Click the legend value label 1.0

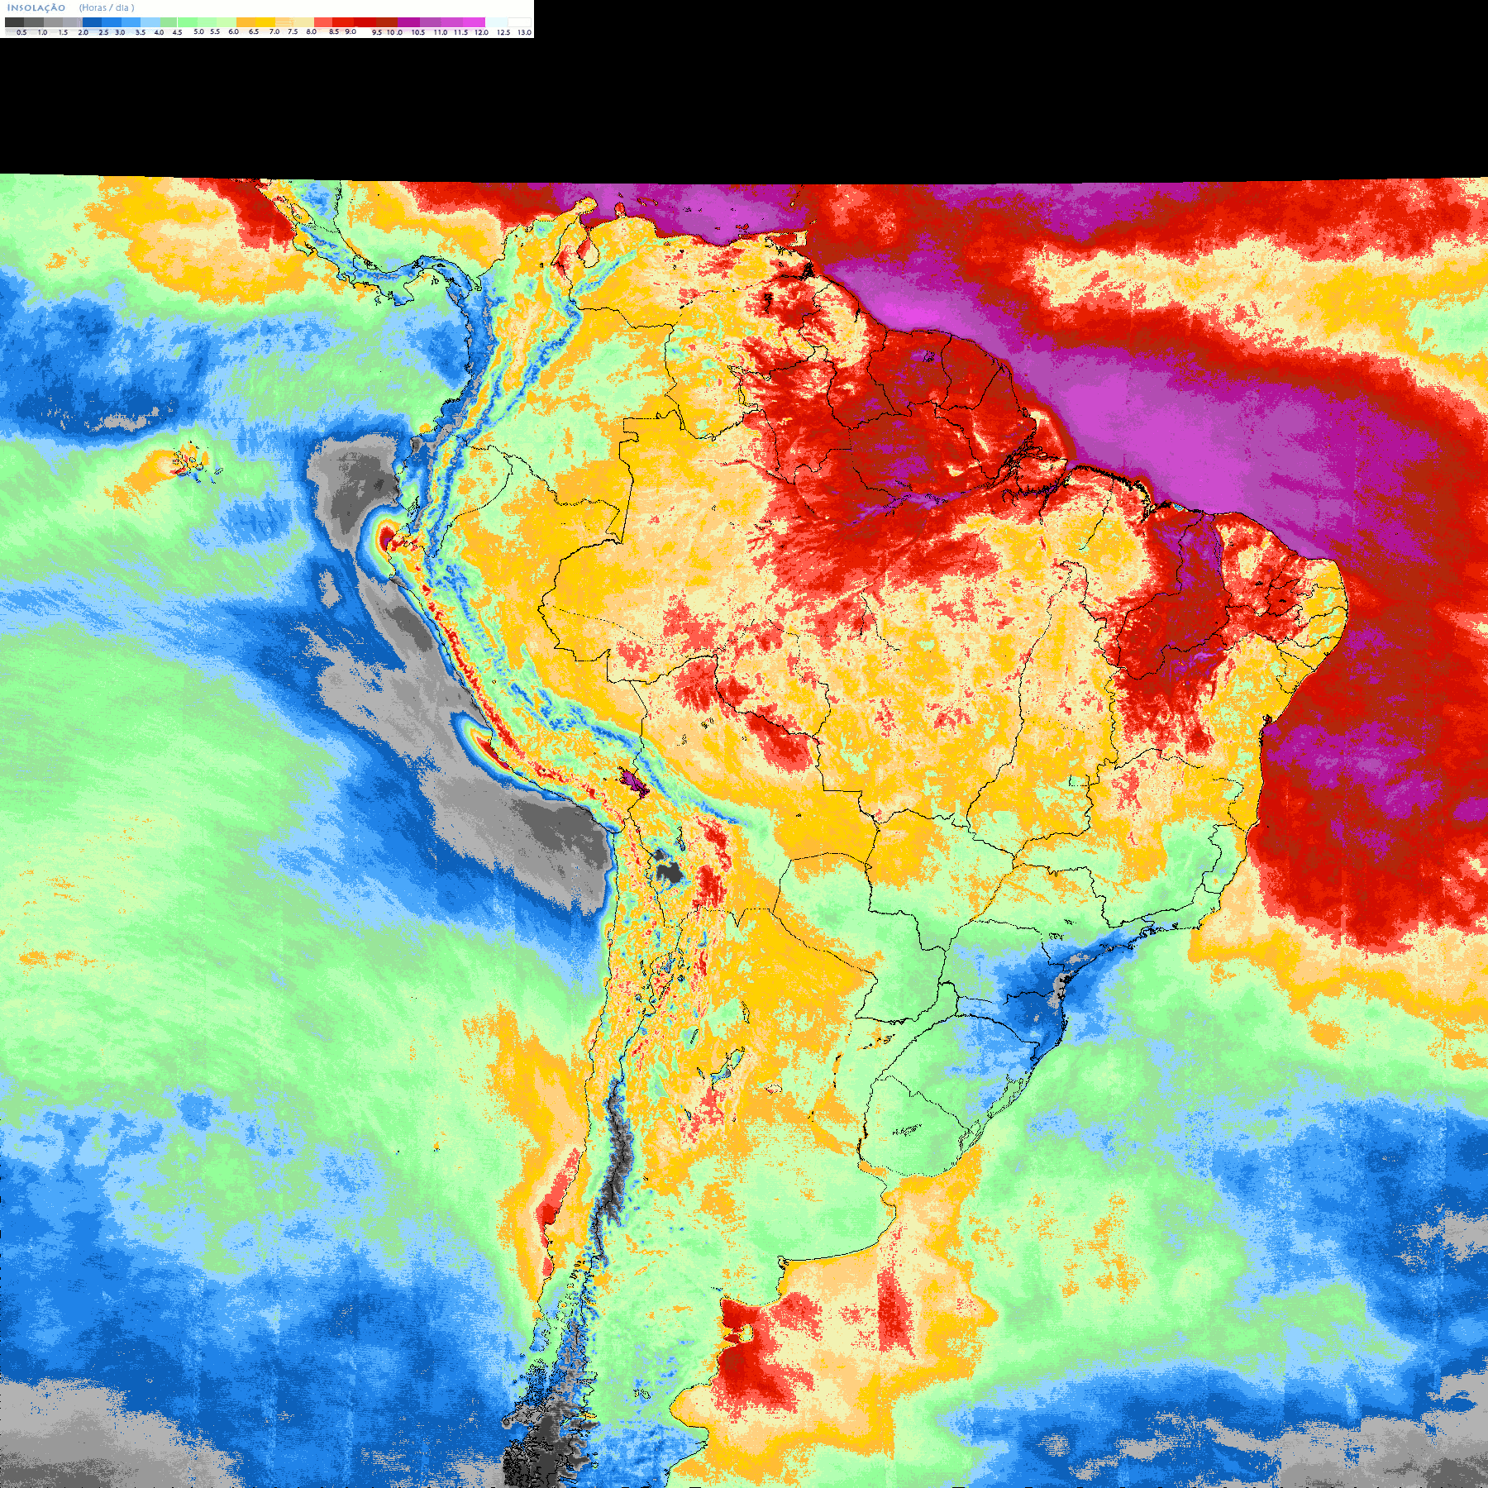(42, 32)
